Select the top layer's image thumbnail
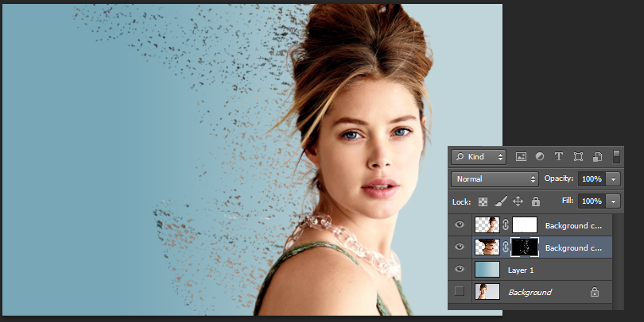Viewport: 644px width, 322px height. click(487, 225)
